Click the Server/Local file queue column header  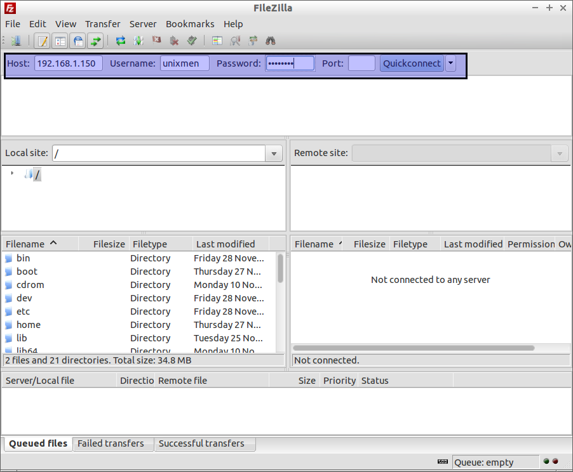click(x=59, y=381)
